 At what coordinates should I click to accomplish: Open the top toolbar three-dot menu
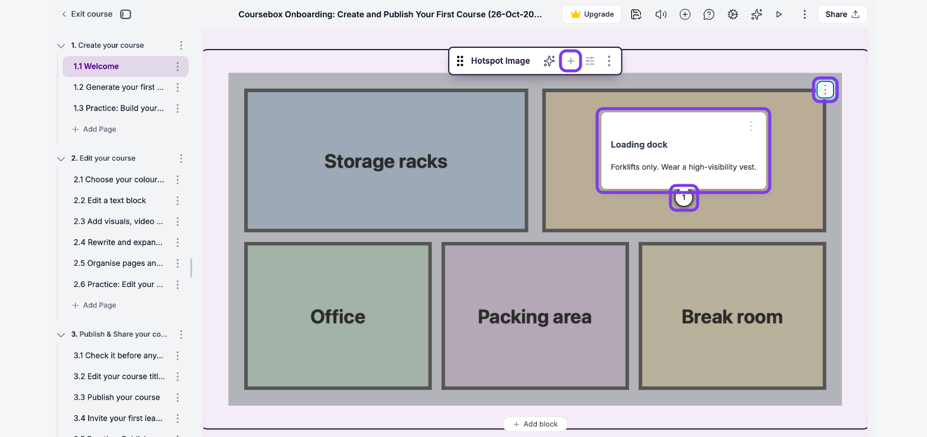(804, 14)
